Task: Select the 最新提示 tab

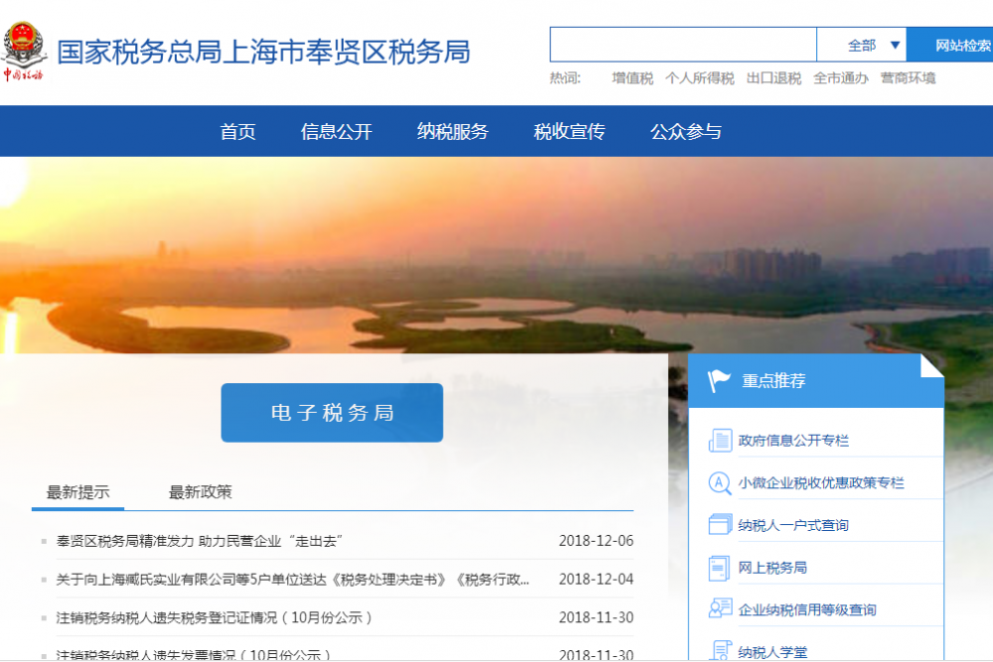Action: point(77,491)
